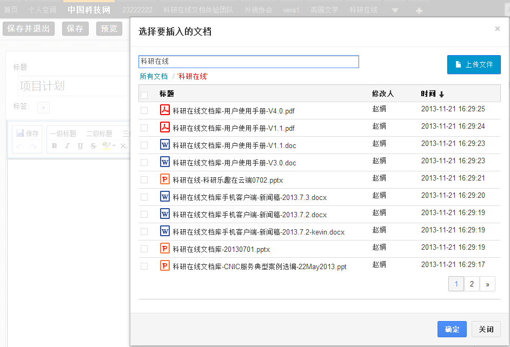Screen dimensions: 510x347
Task: Check the box for 用户使用手册-V4.0.pdf
Action: [x=144, y=111]
